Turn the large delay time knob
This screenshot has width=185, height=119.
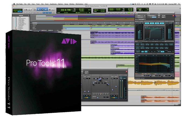click(100, 78)
